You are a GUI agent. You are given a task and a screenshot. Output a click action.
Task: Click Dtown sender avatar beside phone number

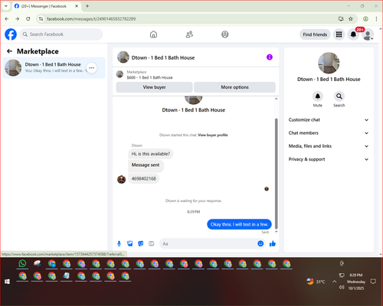coord(122,179)
